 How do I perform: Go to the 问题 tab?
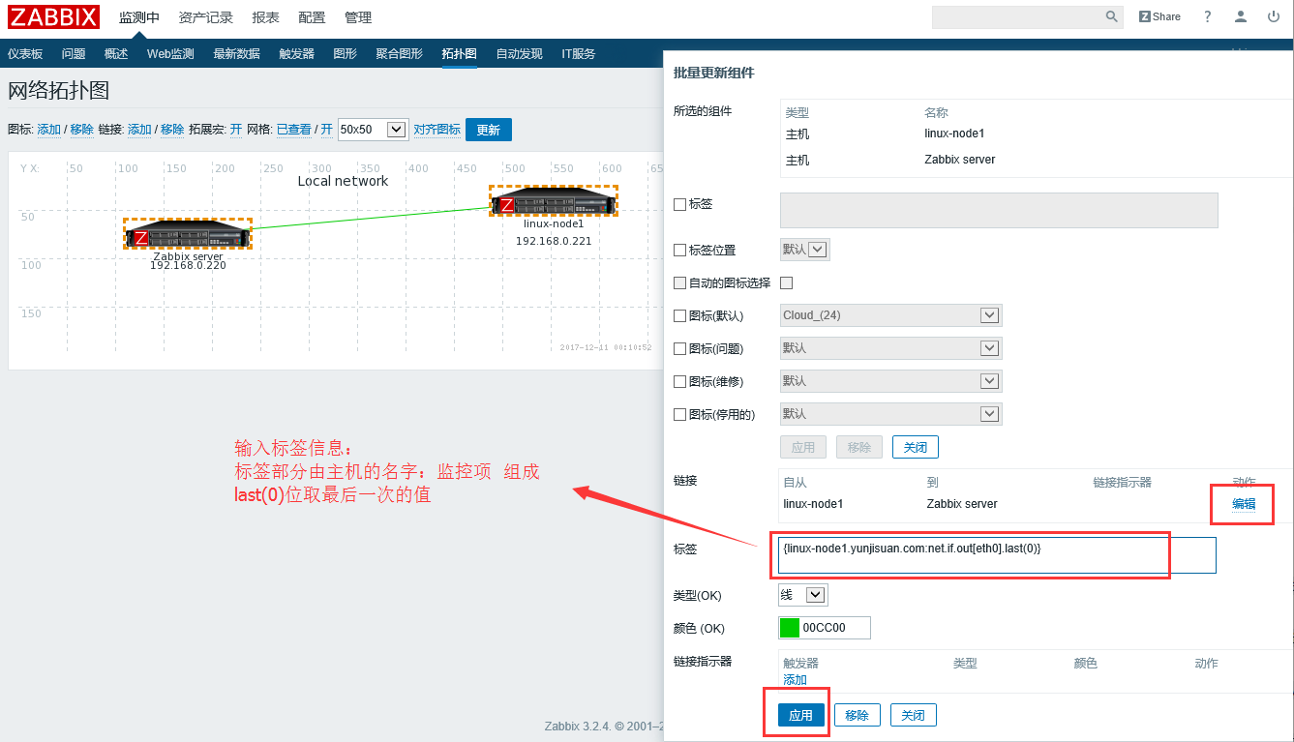[x=74, y=54]
